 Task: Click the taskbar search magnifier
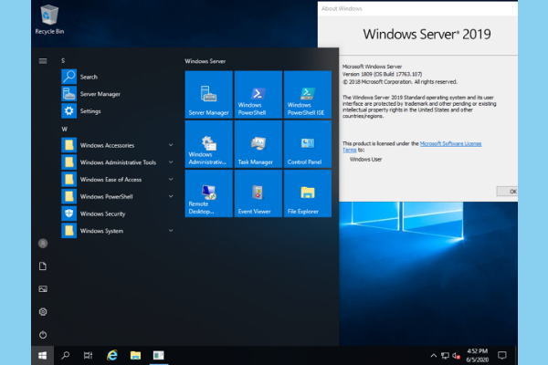tap(66, 356)
